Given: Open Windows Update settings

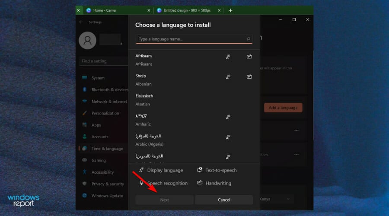Looking at the screenshot, I should coord(104,196).
